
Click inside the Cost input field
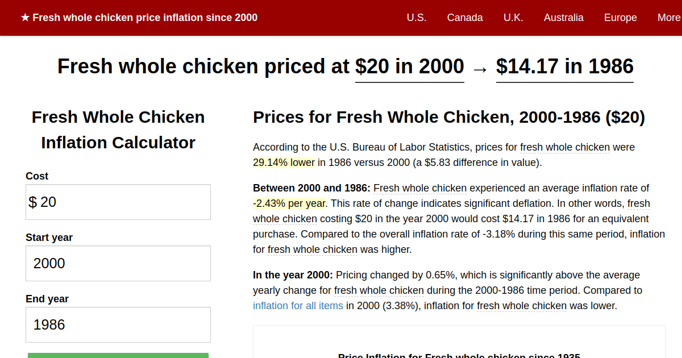pyautogui.click(x=118, y=202)
